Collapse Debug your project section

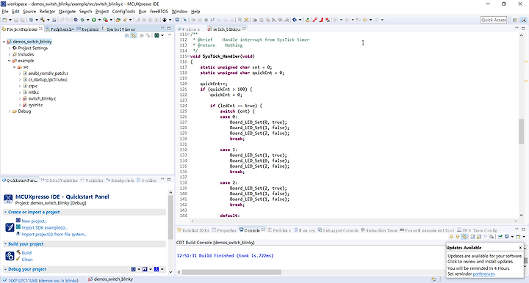pyautogui.click(x=5, y=269)
